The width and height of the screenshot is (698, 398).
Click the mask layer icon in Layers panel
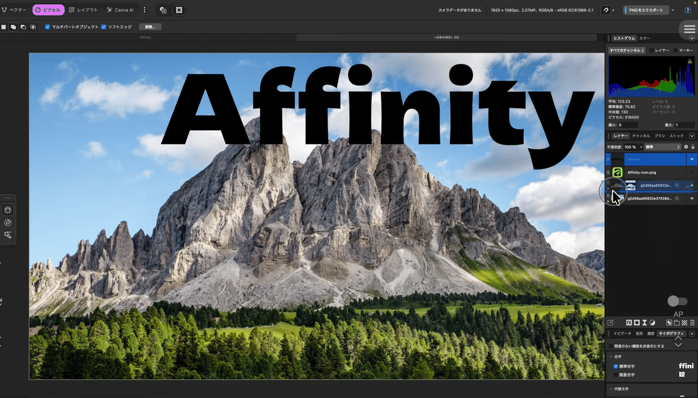click(x=637, y=322)
